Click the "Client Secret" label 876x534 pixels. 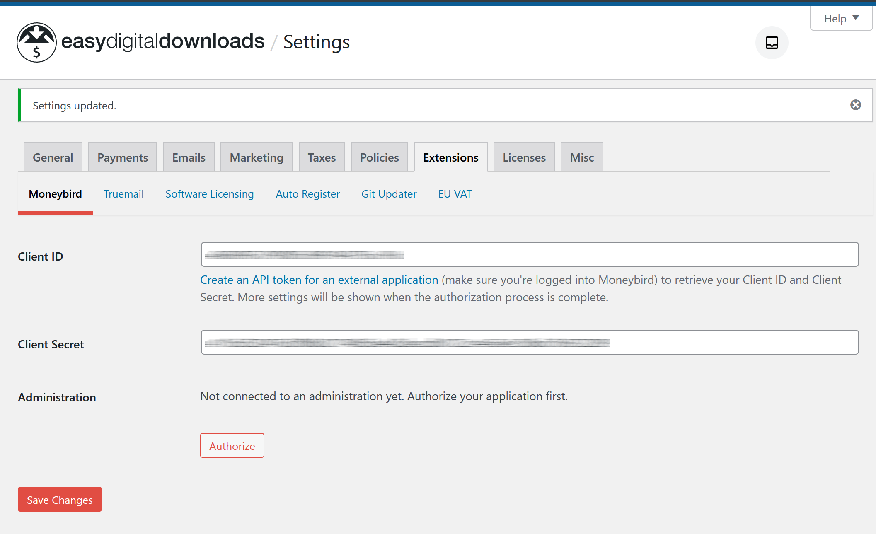(x=51, y=344)
